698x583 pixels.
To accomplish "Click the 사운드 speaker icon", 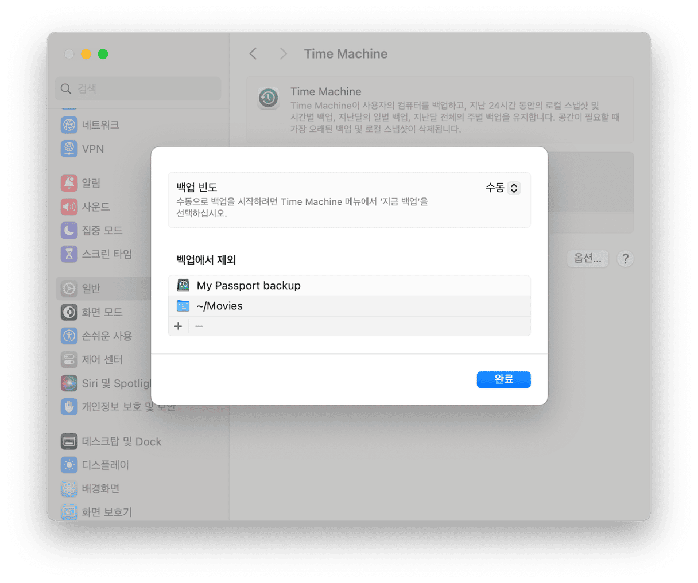I will tap(69, 207).
